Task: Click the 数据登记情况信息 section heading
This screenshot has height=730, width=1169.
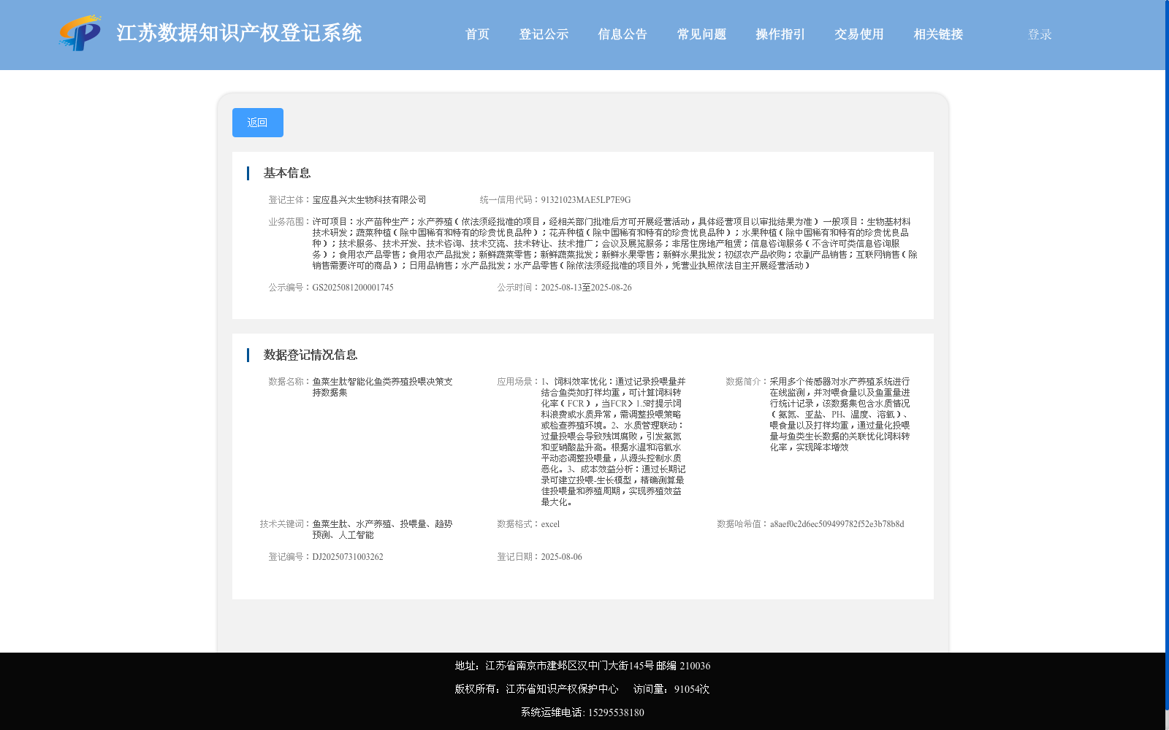Action: click(311, 355)
